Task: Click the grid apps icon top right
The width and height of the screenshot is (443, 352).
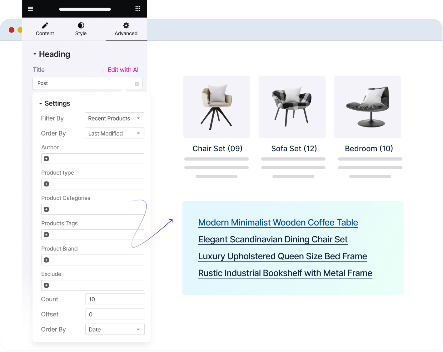Action: [138, 9]
